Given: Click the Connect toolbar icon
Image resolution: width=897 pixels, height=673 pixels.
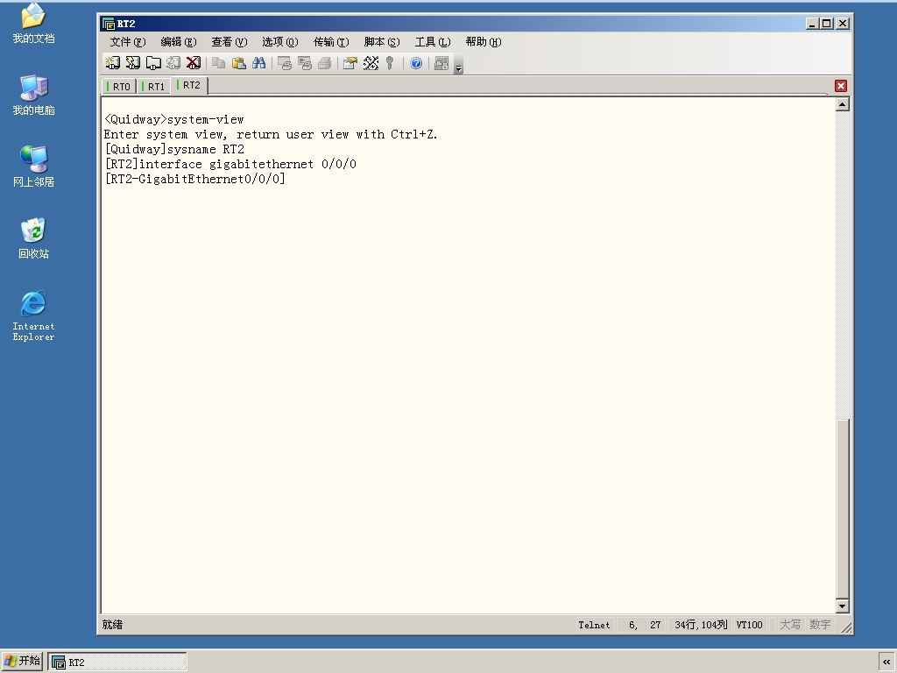Looking at the screenshot, I should tap(113, 63).
